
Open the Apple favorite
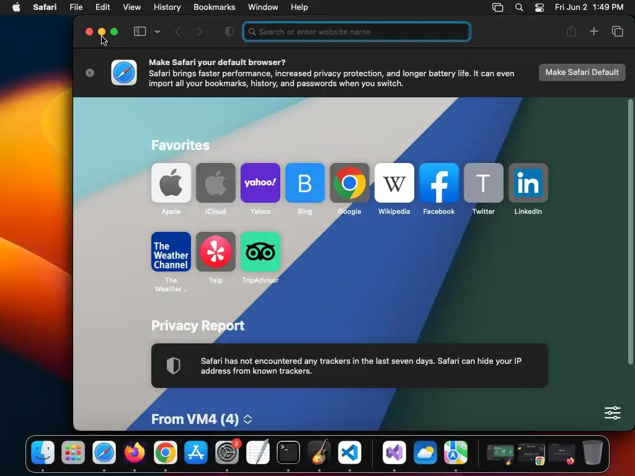point(171,183)
